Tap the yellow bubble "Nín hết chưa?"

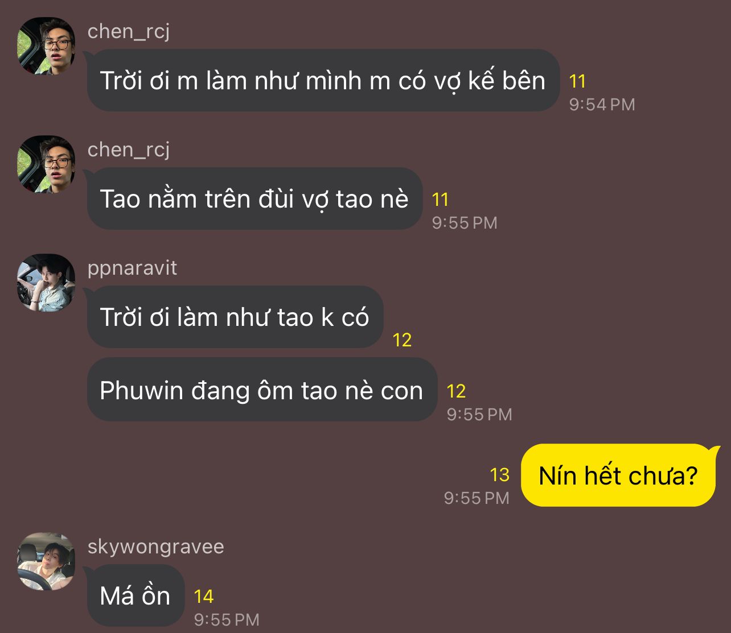click(x=618, y=475)
